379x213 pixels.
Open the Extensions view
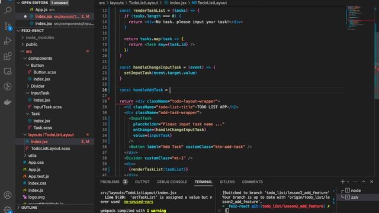pyautogui.click(x=8, y=56)
